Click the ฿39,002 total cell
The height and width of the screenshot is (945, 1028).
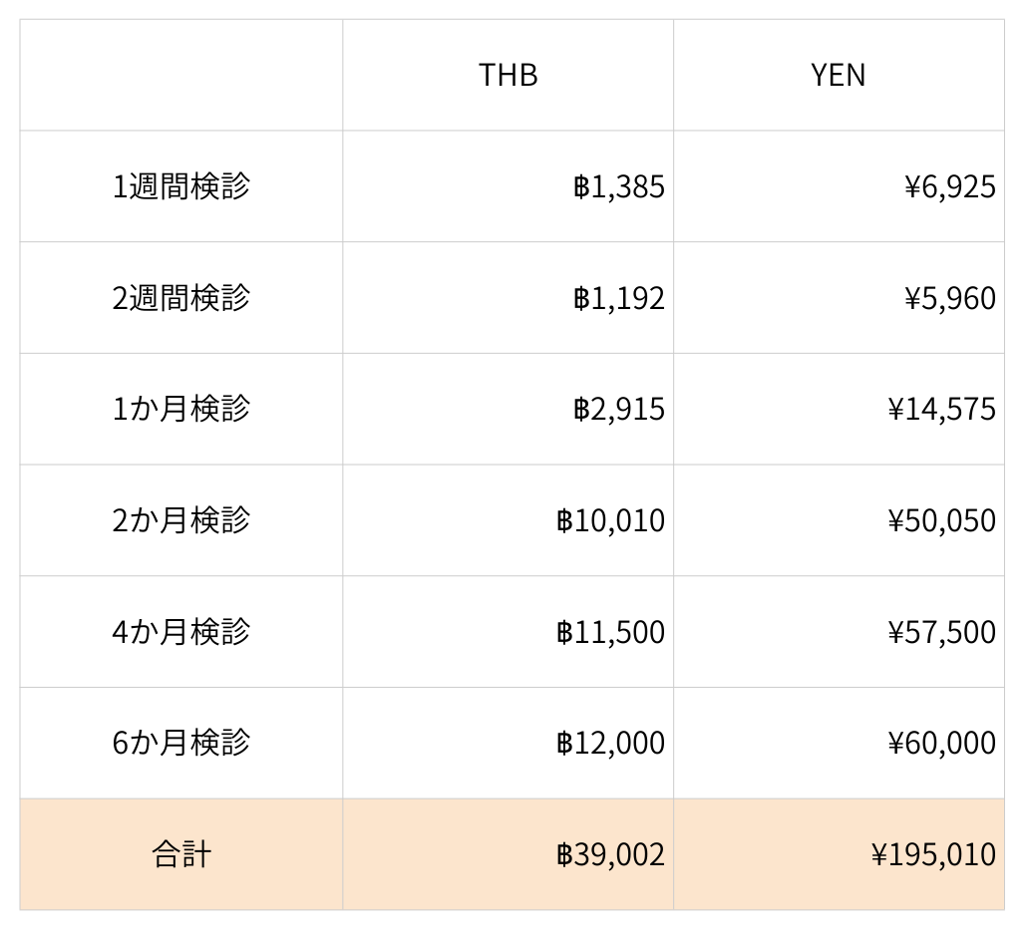tap(610, 855)
